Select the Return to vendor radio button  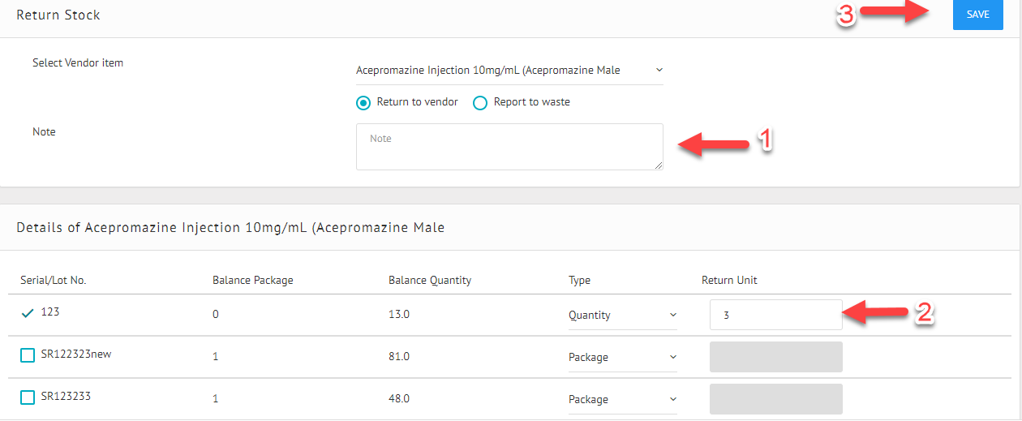click(x=364, y=103)
